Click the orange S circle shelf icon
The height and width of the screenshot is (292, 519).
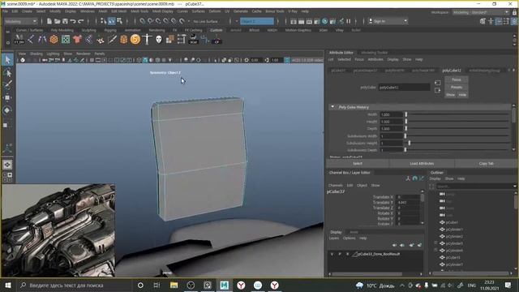point(135,40)
